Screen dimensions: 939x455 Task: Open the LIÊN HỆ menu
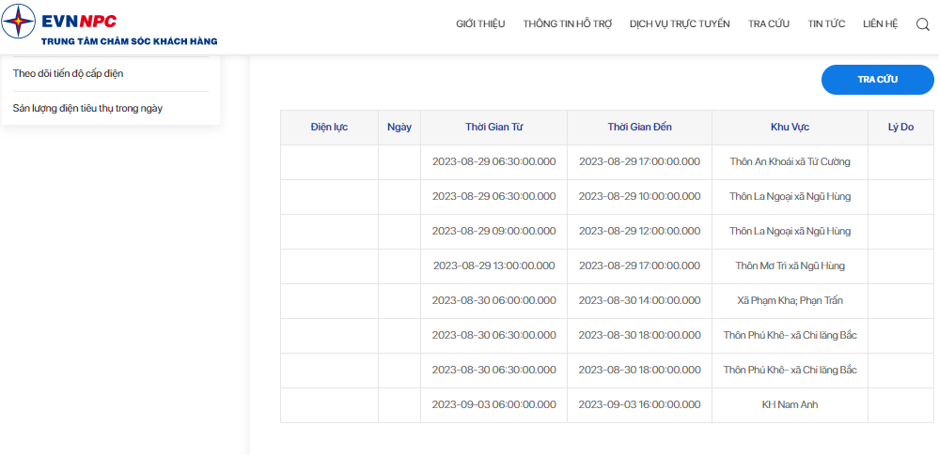point(881,23)
